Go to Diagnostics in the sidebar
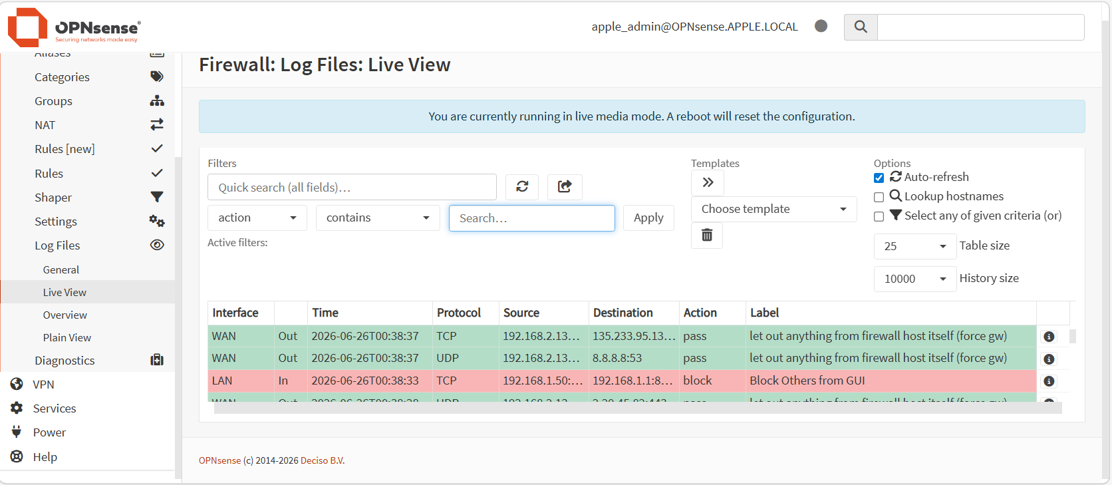 point(65,361)
